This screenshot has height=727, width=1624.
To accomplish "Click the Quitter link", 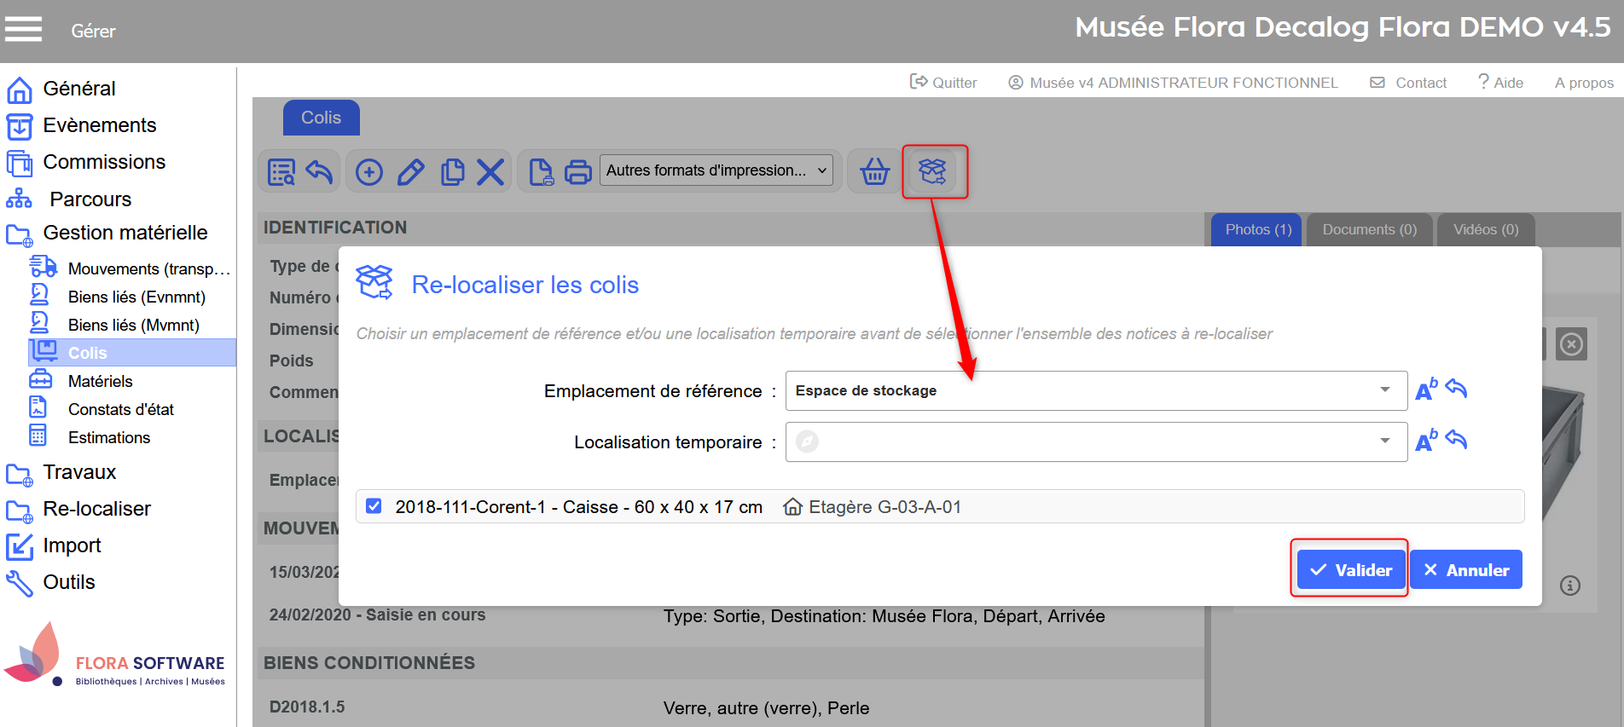I will (x=943, y=83).
